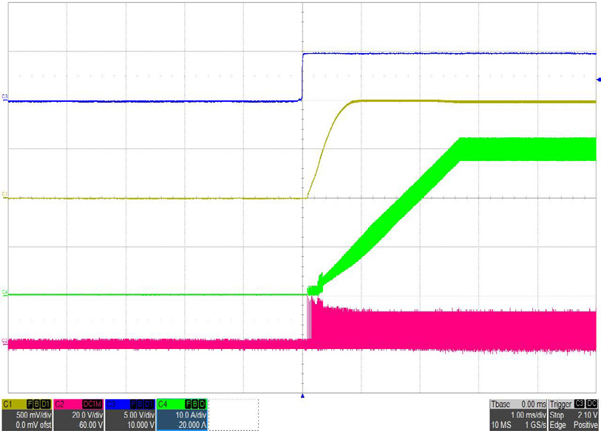This screenshot has height=431, width=601.
Task: Click the C4 ground level marker at left edge
Action: 5,294
